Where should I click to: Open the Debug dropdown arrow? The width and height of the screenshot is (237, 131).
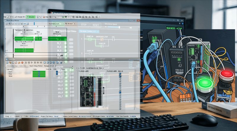[x=58, y=17]
